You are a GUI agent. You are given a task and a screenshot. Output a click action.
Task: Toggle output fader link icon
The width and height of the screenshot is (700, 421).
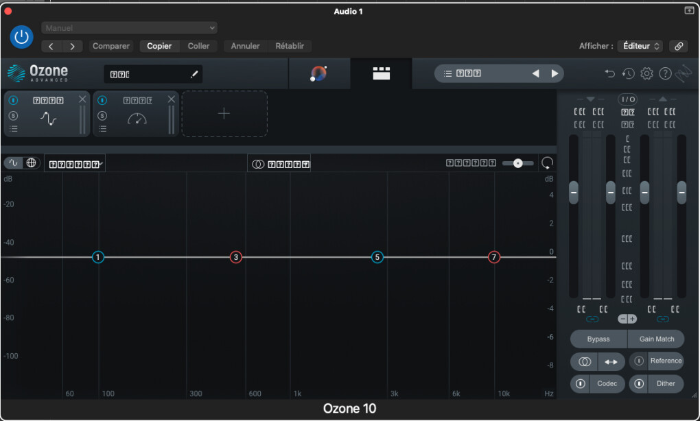(663, 320)
